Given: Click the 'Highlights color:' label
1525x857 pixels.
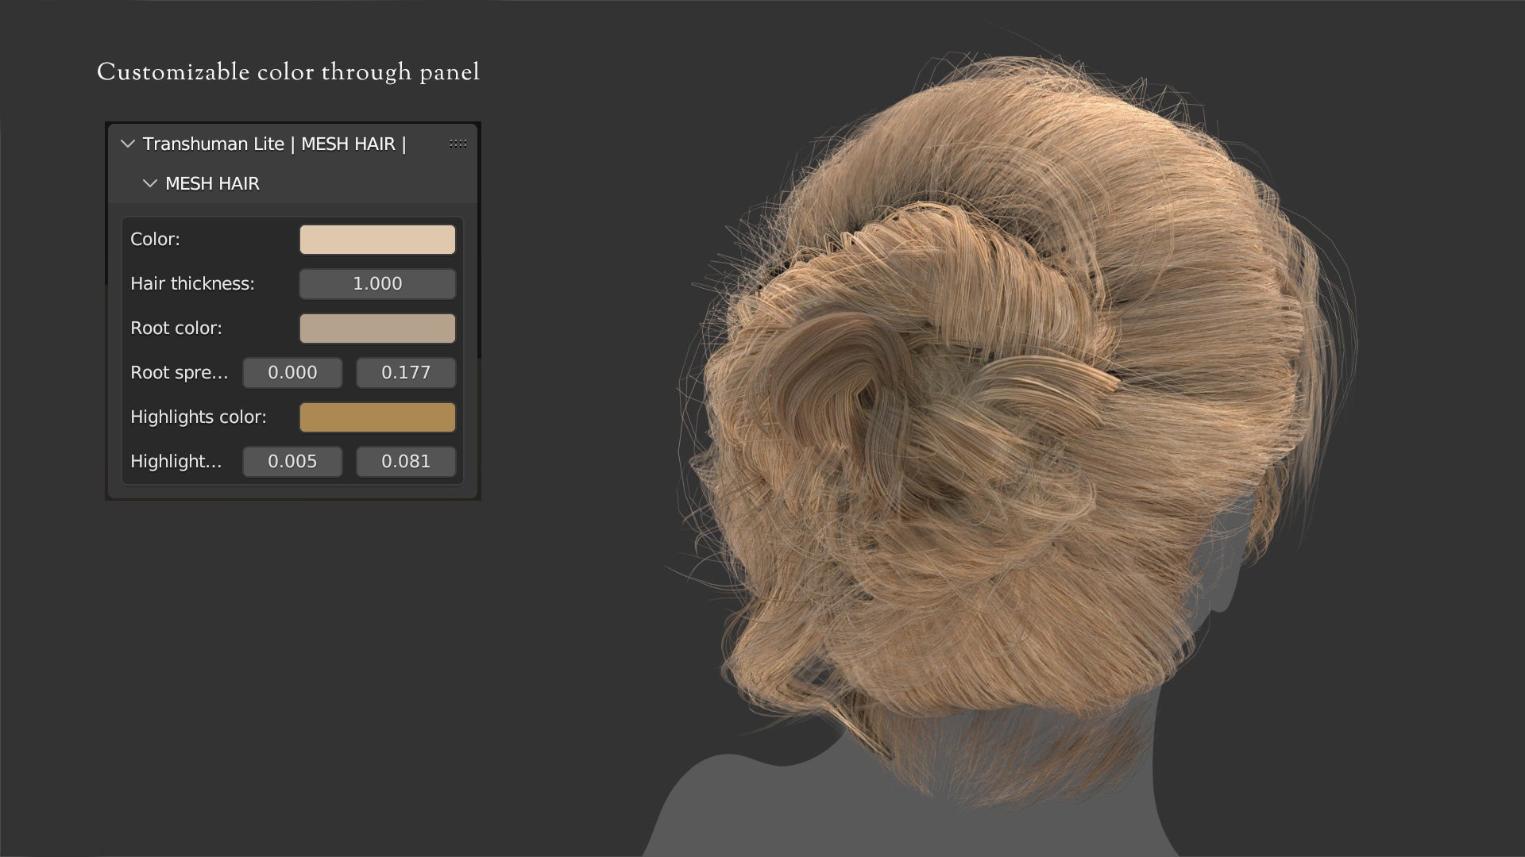Looking at the screenshot, I should pyautogui.click(x=198, y=417).
